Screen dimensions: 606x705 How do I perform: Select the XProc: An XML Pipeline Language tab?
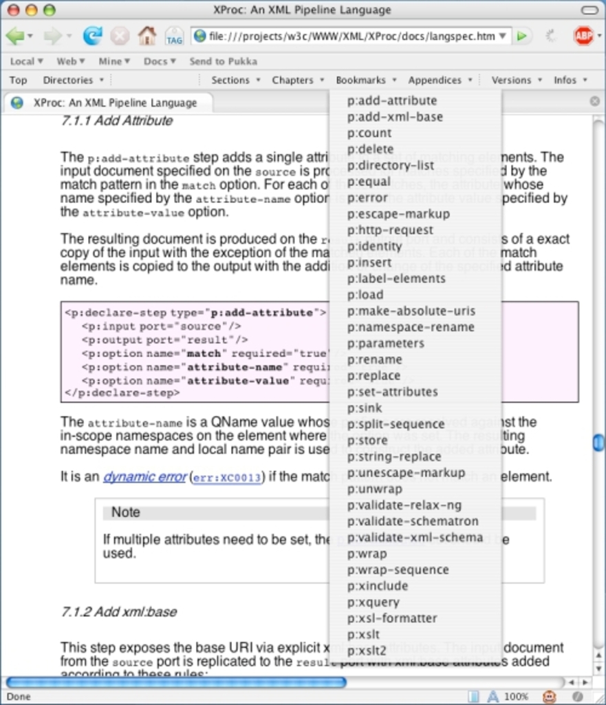108,103
